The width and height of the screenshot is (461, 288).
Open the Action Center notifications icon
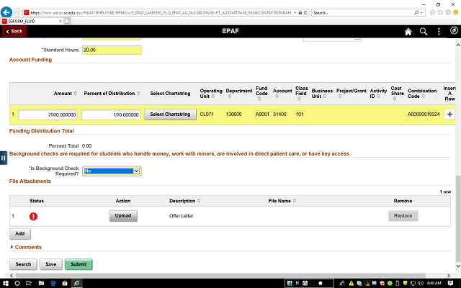(450, 283)
